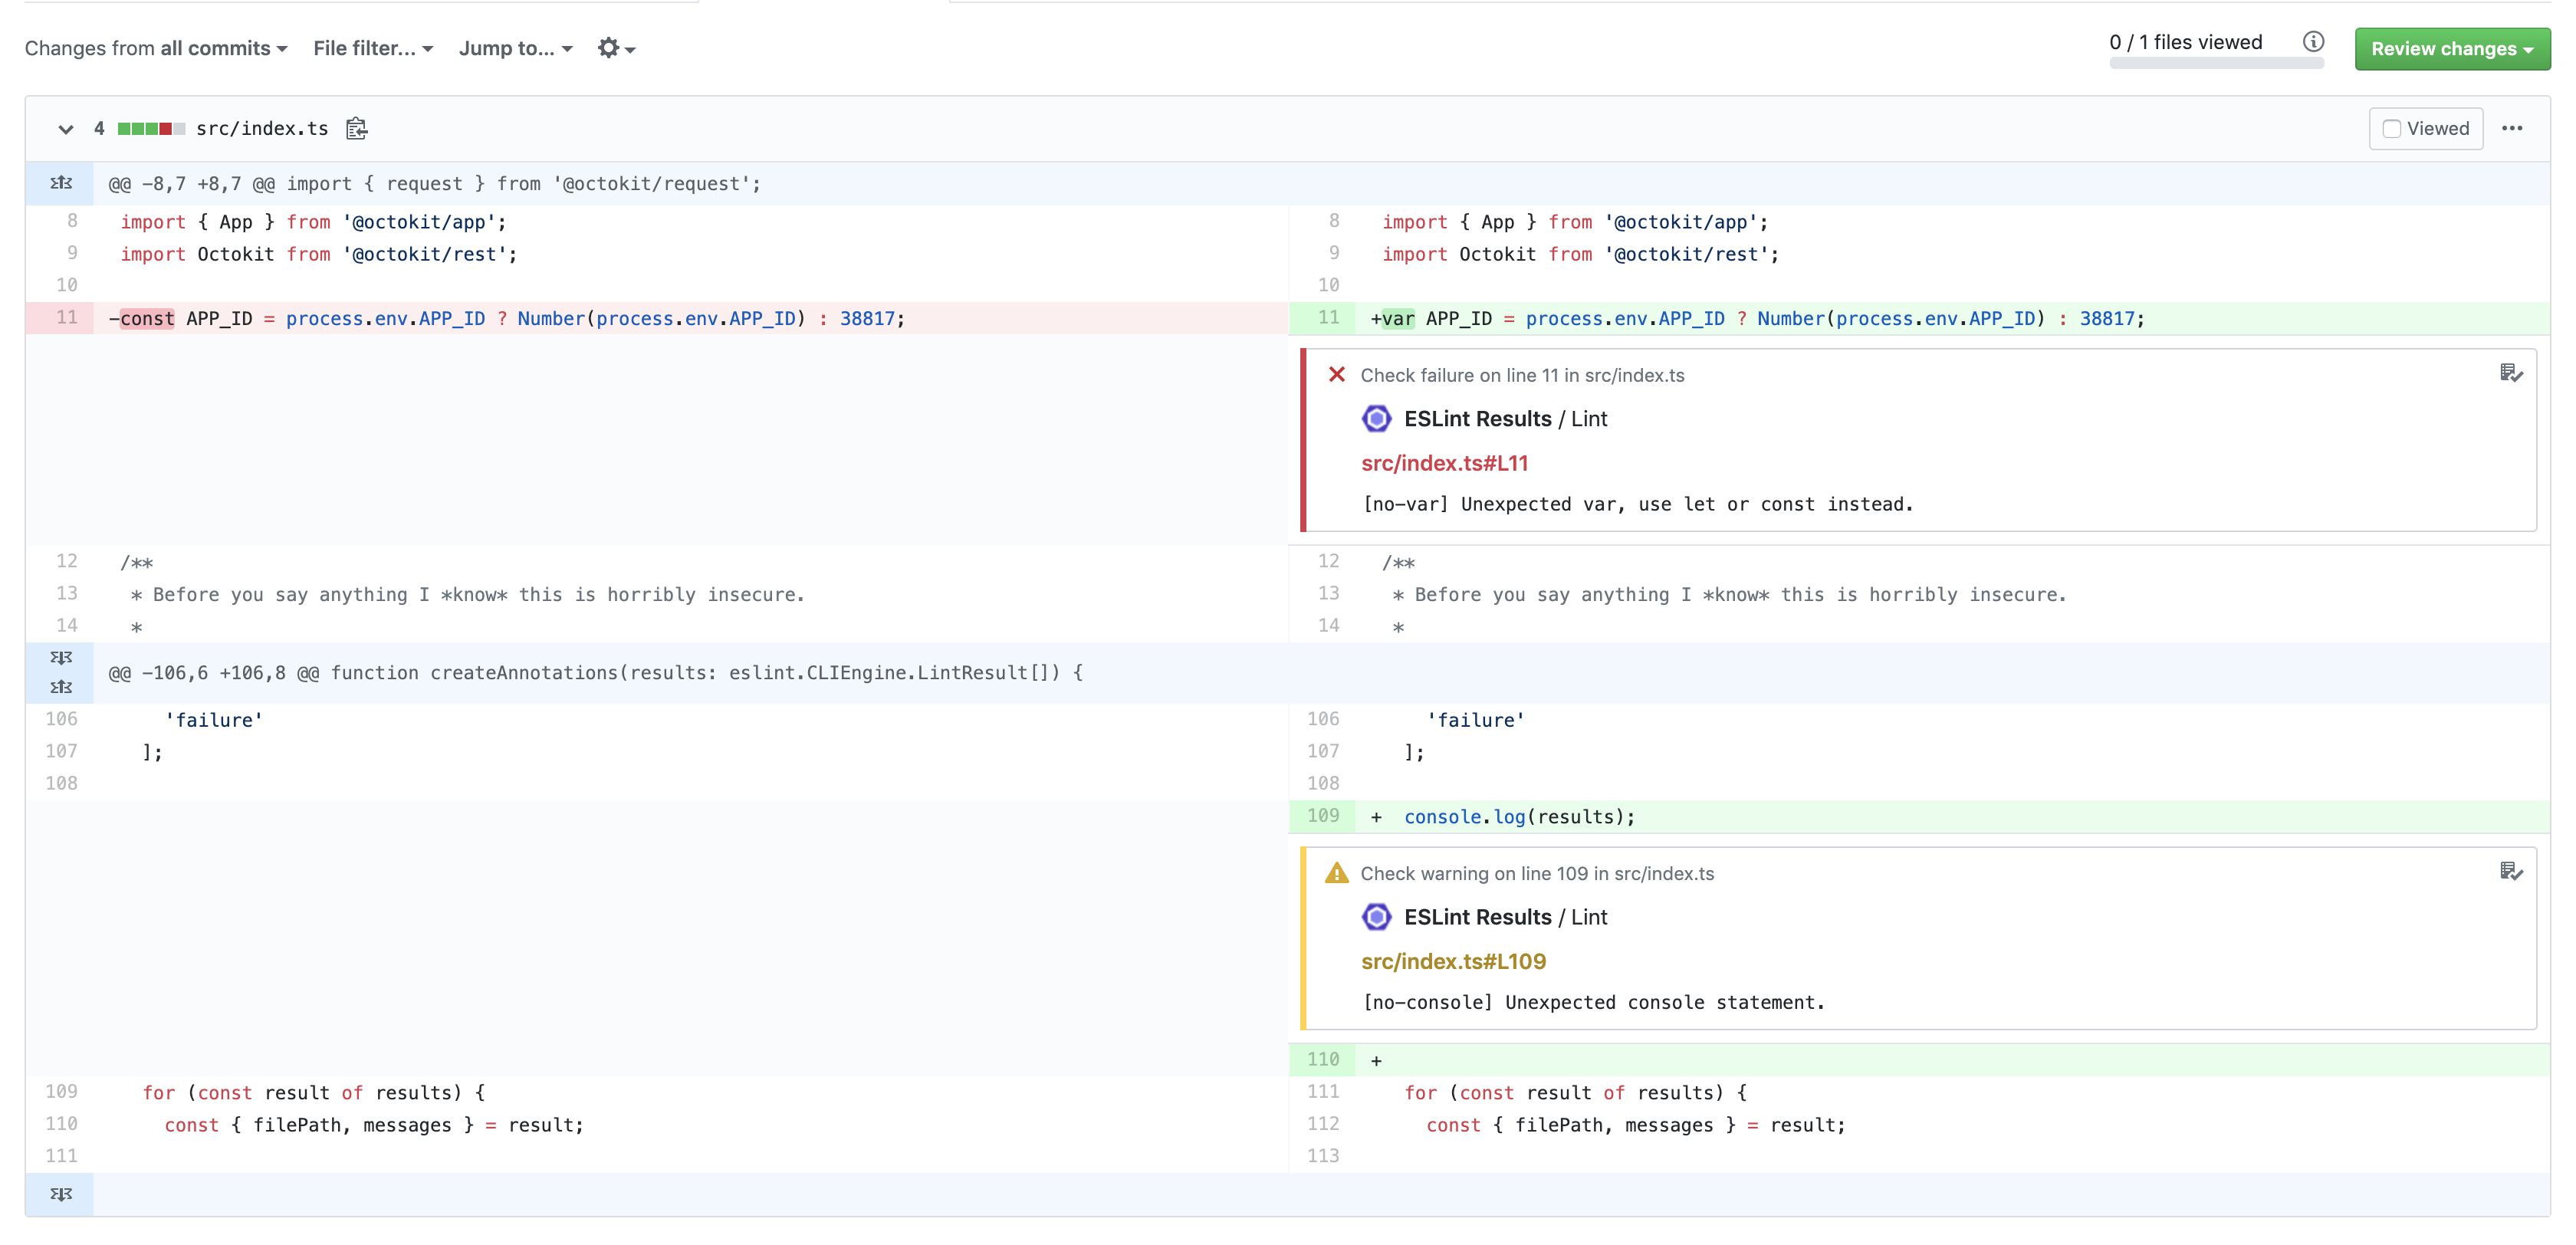Viewport: 2576px width, 1245px height.
Task: Click feedback icon on check warning annotation
Action: coord(2510,872)
